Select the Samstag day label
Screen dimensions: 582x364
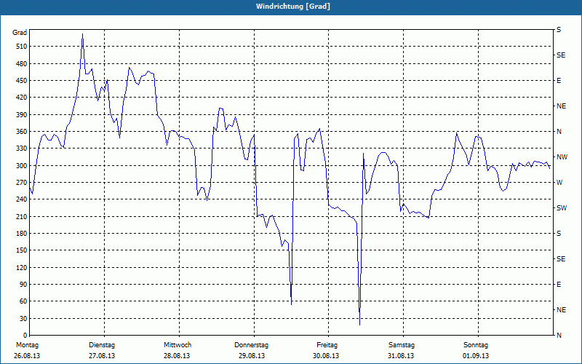402,345
